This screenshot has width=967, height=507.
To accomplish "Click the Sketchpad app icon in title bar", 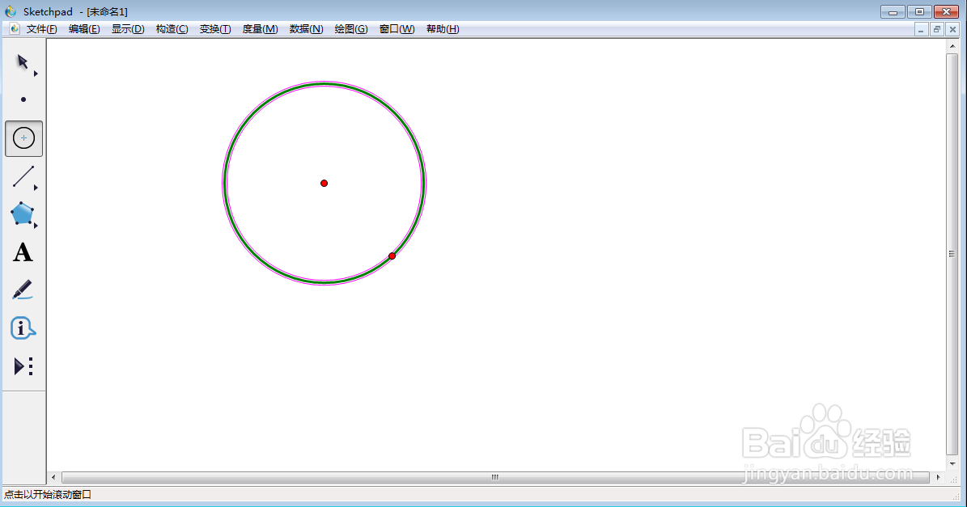I will (11, 11).
